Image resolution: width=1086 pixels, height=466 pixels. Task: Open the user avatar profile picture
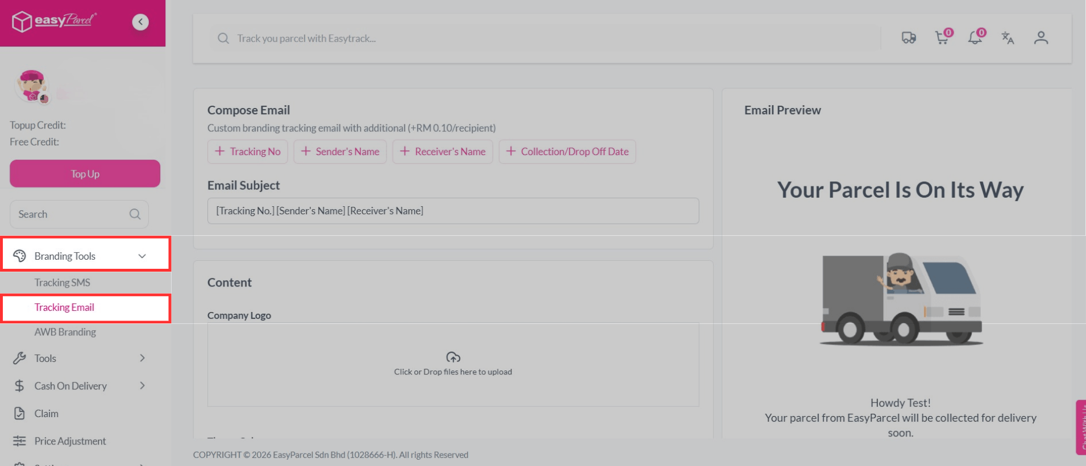32,86
